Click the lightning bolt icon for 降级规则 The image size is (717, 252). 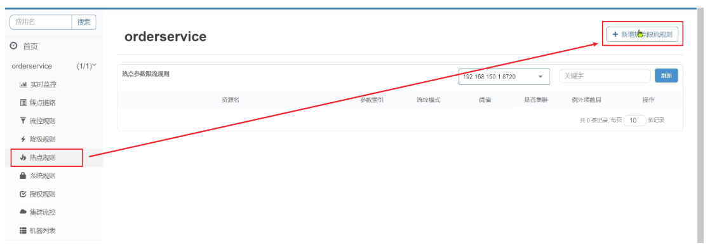click(x=23, y=140)
